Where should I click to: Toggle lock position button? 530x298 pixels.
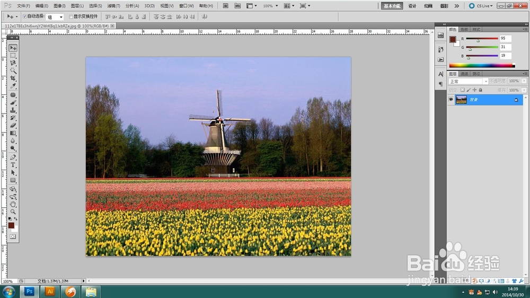click(474, 90)
